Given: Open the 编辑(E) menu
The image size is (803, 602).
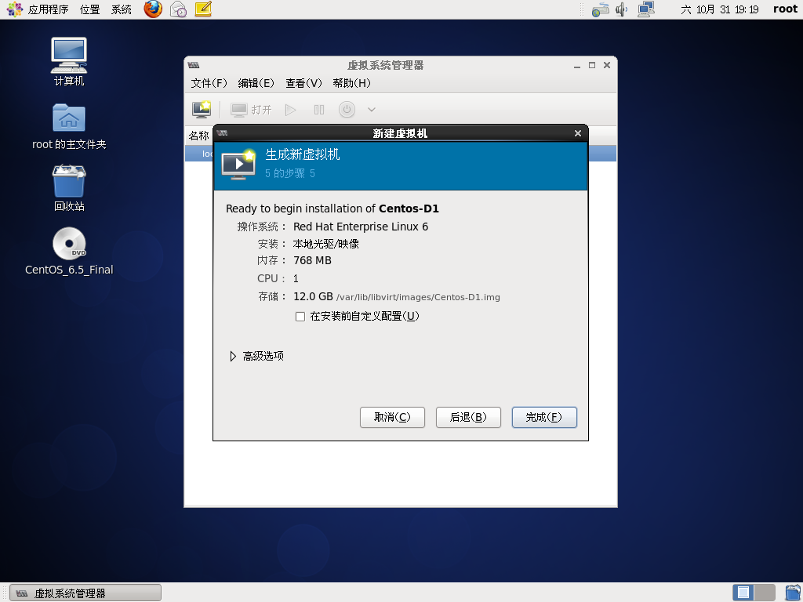Looking at the screenshot, I should (256, 83).
